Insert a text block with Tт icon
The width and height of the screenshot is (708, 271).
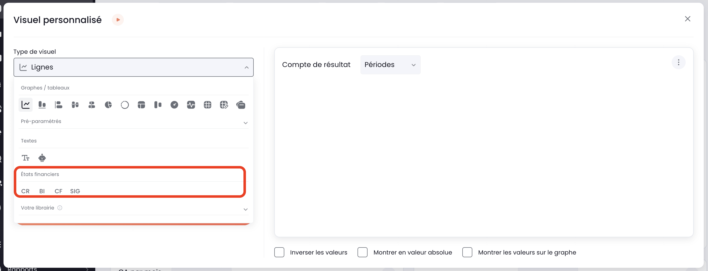26,158
